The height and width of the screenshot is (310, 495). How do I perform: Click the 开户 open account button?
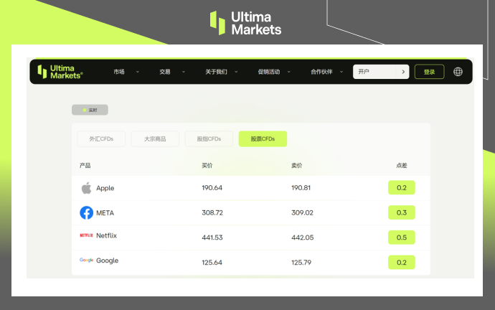[381, 72]
